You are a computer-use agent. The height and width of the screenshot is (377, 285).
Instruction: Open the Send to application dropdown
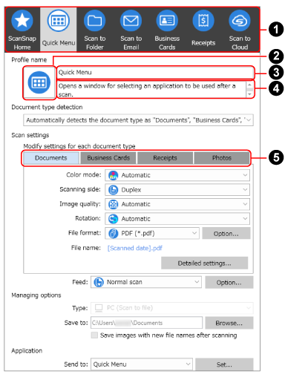142,364
